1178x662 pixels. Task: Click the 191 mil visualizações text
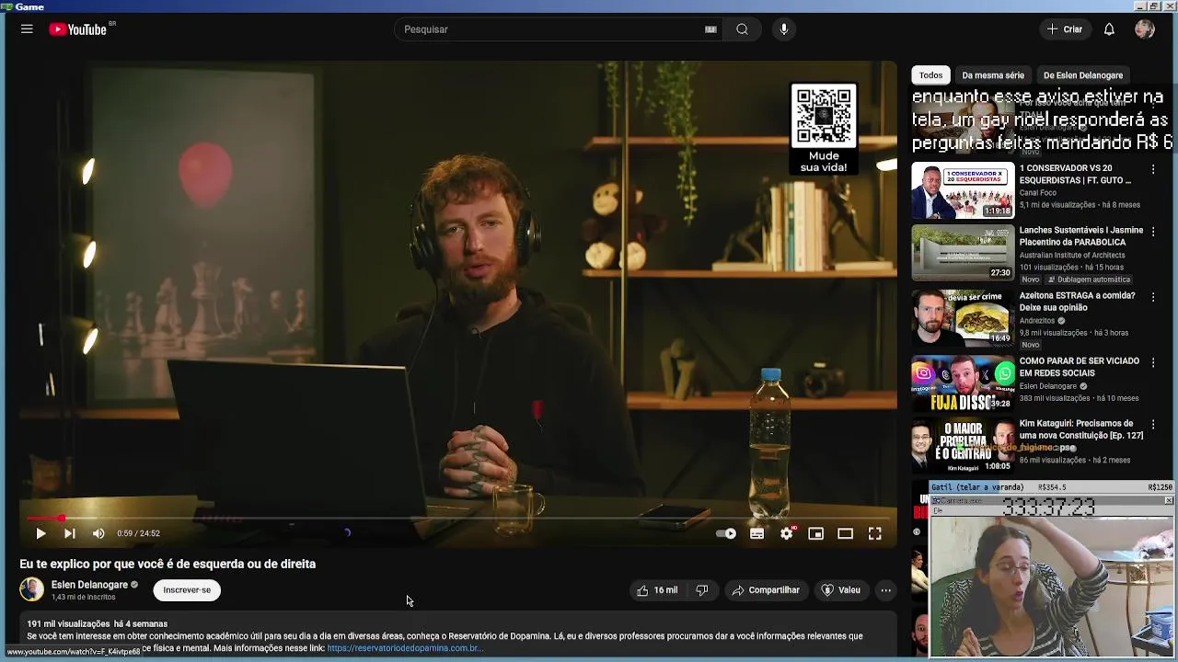pyautogui.click(x=68, y=623)
